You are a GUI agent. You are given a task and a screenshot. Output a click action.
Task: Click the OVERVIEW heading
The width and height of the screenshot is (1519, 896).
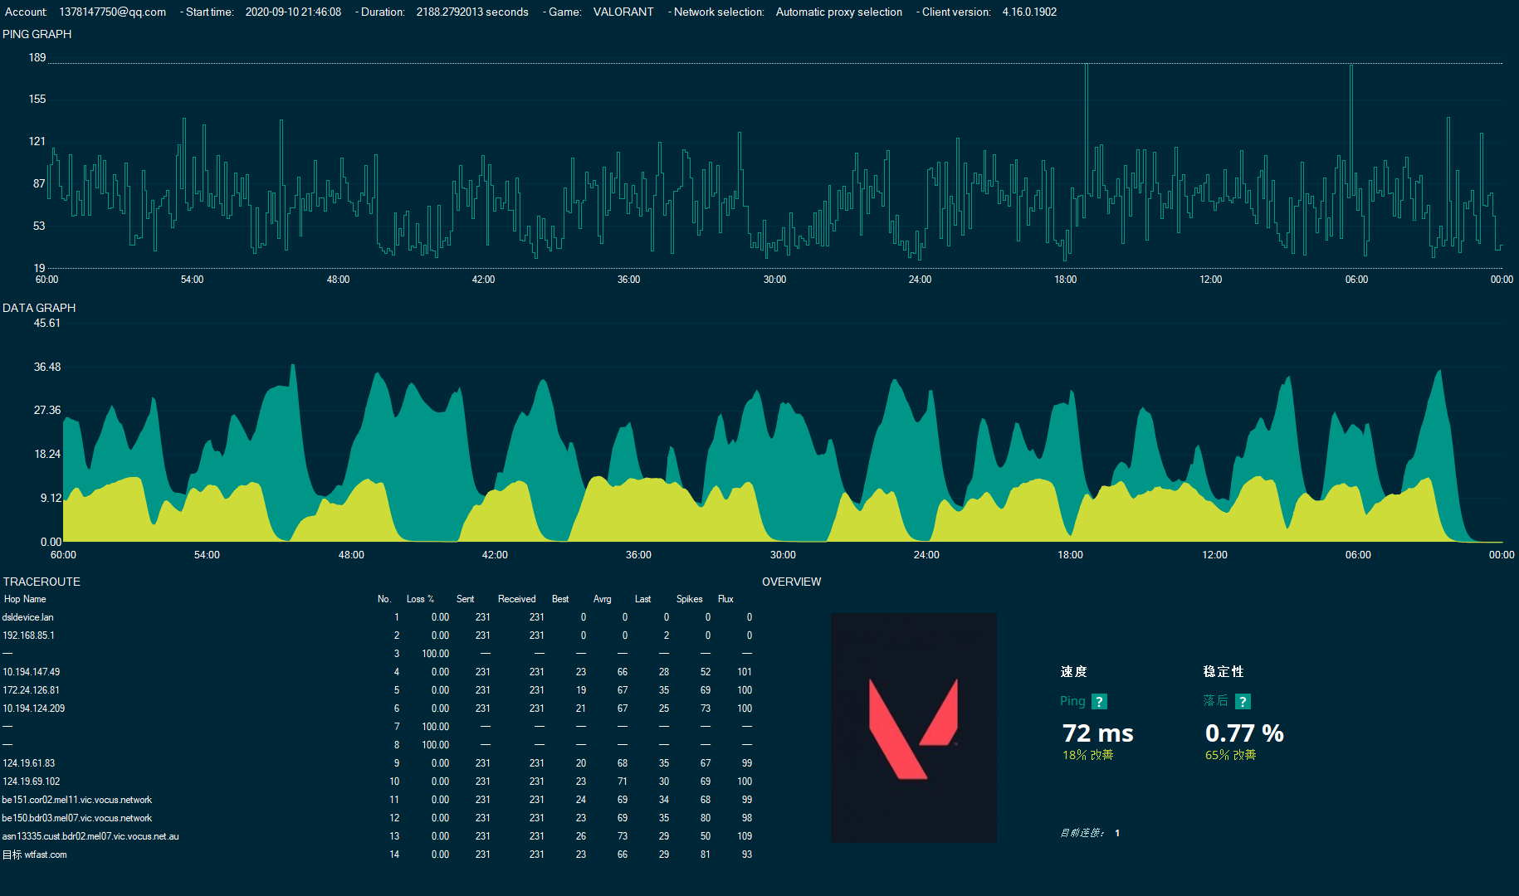tap(792, 582)
